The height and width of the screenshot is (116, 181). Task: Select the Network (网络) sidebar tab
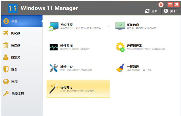[x=14, y=82]
